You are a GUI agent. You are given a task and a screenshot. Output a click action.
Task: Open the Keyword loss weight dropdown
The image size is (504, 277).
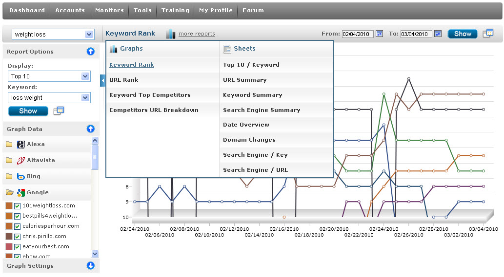pos(85,98)
